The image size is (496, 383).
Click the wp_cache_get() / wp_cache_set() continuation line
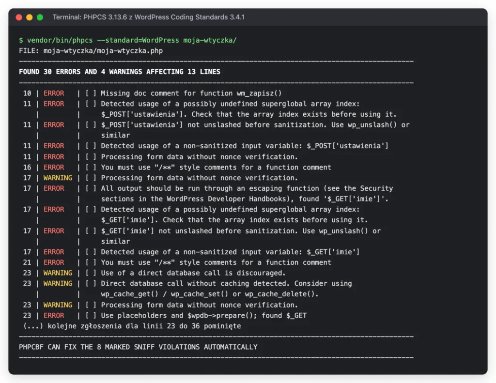(x=210, y=294)
